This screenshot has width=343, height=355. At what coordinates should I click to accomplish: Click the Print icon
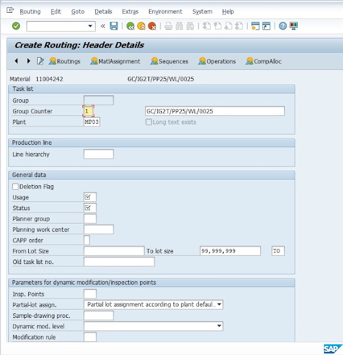(x=168, y=26)
